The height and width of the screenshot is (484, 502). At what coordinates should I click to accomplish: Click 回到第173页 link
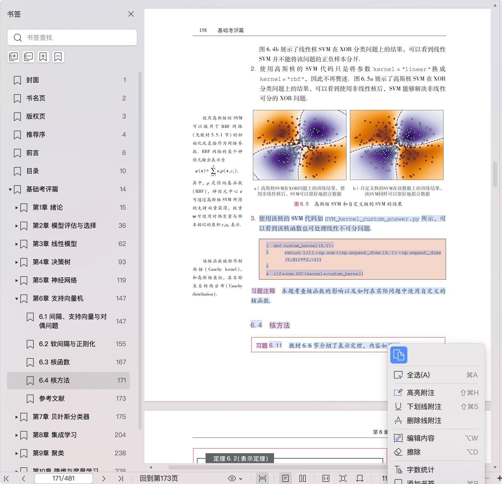tap(159, 478)
